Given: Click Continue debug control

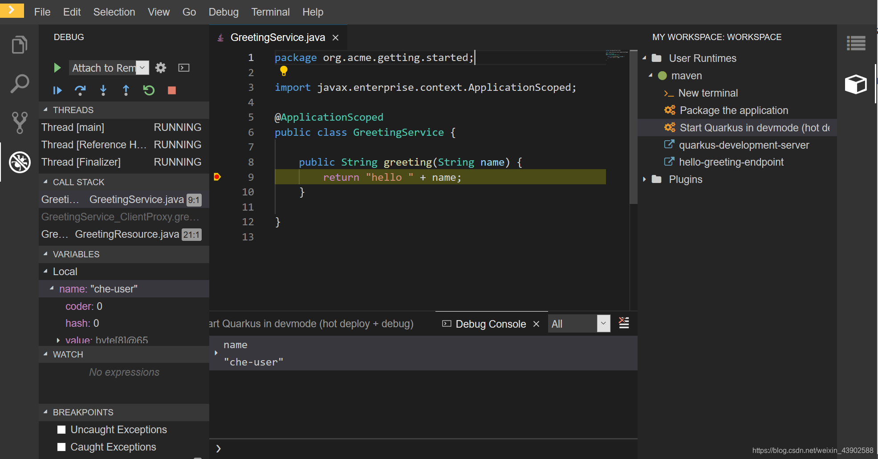Looking at the screenshot, I should coord(57,90).
